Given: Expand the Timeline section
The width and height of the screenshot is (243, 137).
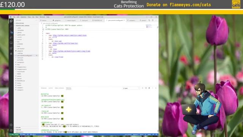Looking at the screenshot, I should (x=26, y=130).
